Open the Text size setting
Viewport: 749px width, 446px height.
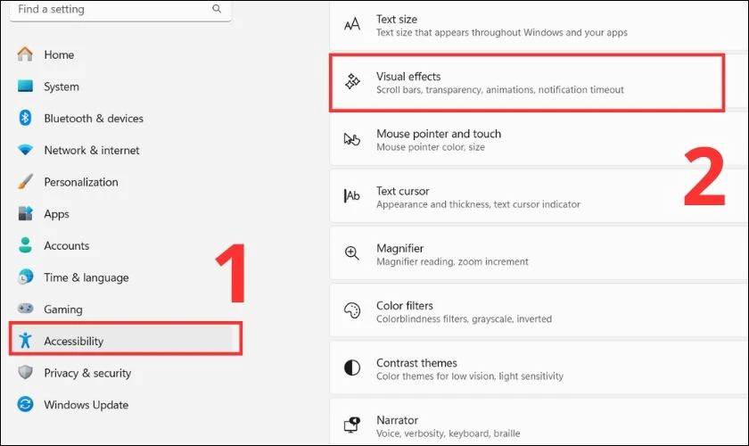pos(539,25)
